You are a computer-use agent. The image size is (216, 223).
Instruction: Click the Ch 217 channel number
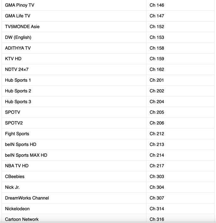coord(157,166)
